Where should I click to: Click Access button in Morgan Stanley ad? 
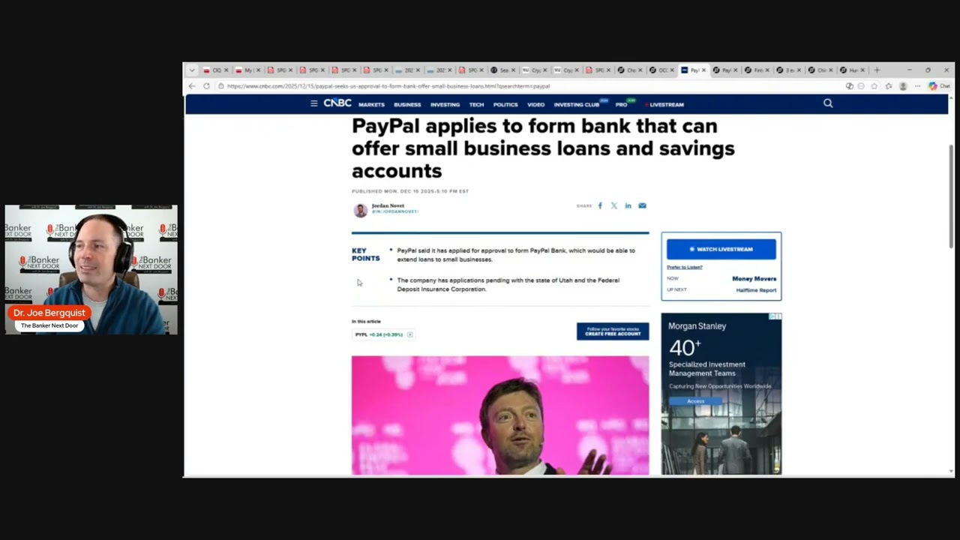pyautogui.click(x=696, y=401)
